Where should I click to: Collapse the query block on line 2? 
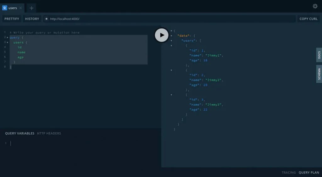click(x=8, y=38)
